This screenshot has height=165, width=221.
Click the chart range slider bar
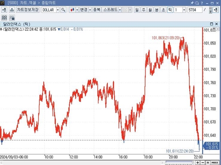(x=179, y=162)
